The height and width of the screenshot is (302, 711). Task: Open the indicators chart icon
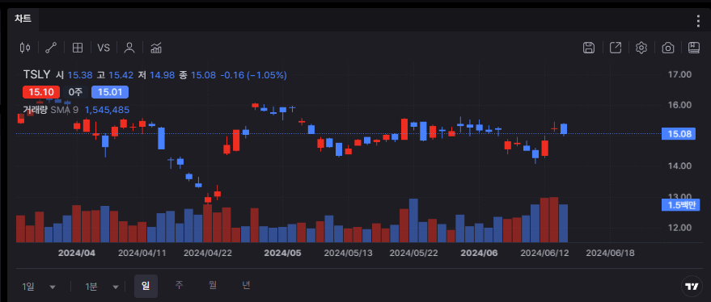(156, 48)
